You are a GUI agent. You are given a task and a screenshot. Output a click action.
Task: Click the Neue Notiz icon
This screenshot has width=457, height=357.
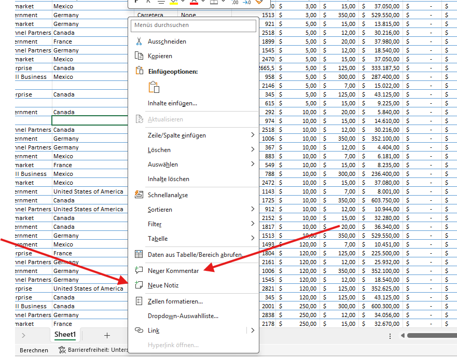[x=139, y=285]
